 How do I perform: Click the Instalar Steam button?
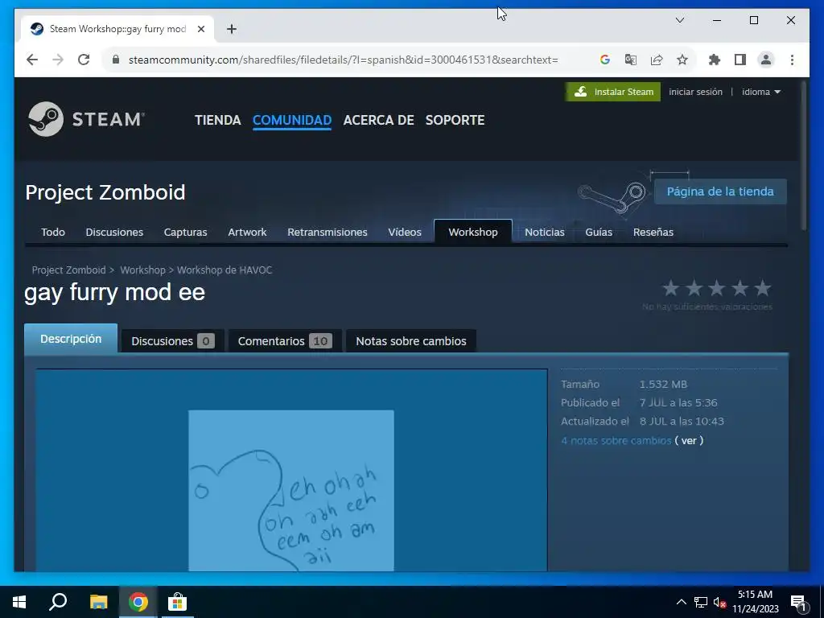tap(612, 92)
